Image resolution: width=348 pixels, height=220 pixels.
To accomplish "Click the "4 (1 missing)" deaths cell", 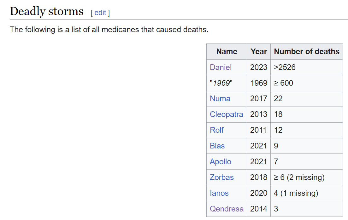I will click(296, 193).
